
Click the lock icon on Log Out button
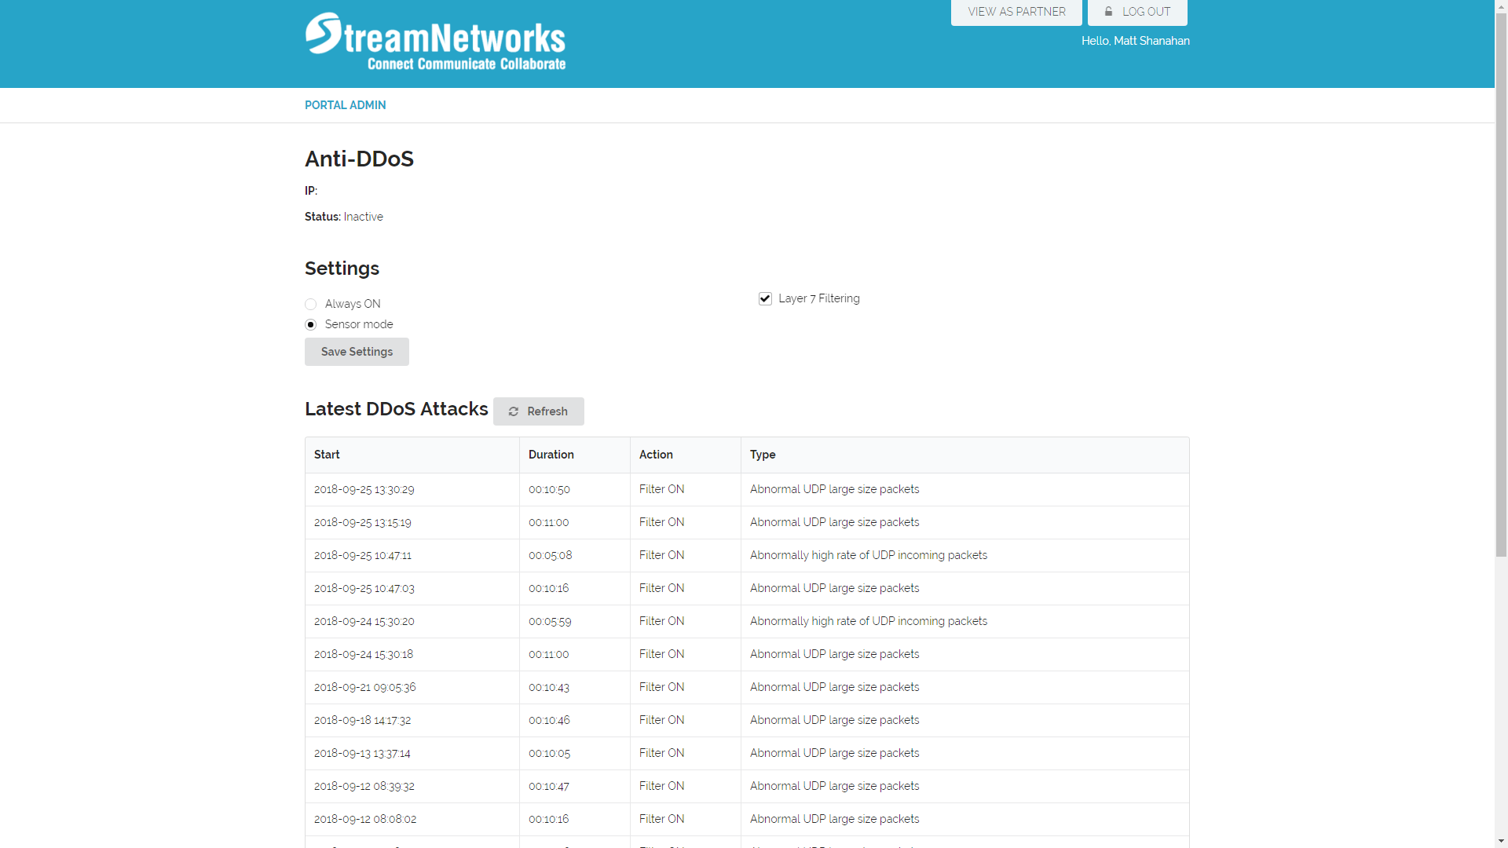[1108, 12]
